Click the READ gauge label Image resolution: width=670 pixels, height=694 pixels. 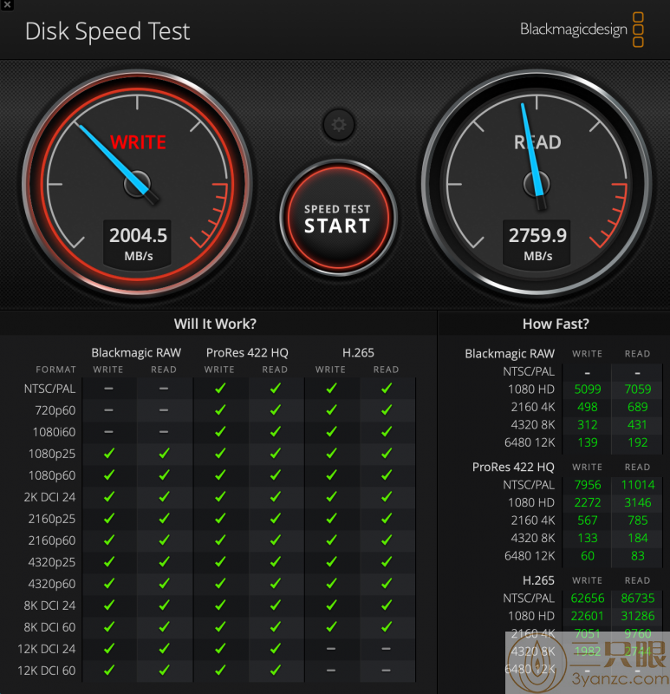point(537,142)
